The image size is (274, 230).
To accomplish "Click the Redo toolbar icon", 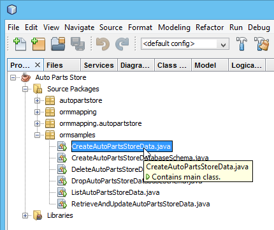I will [122, 44].
